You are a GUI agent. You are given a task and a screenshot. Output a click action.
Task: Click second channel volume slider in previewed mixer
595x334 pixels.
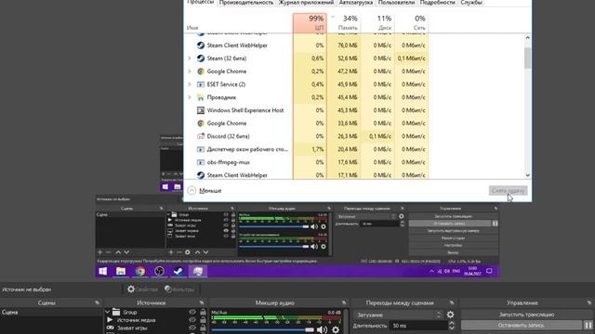[274, 247]
